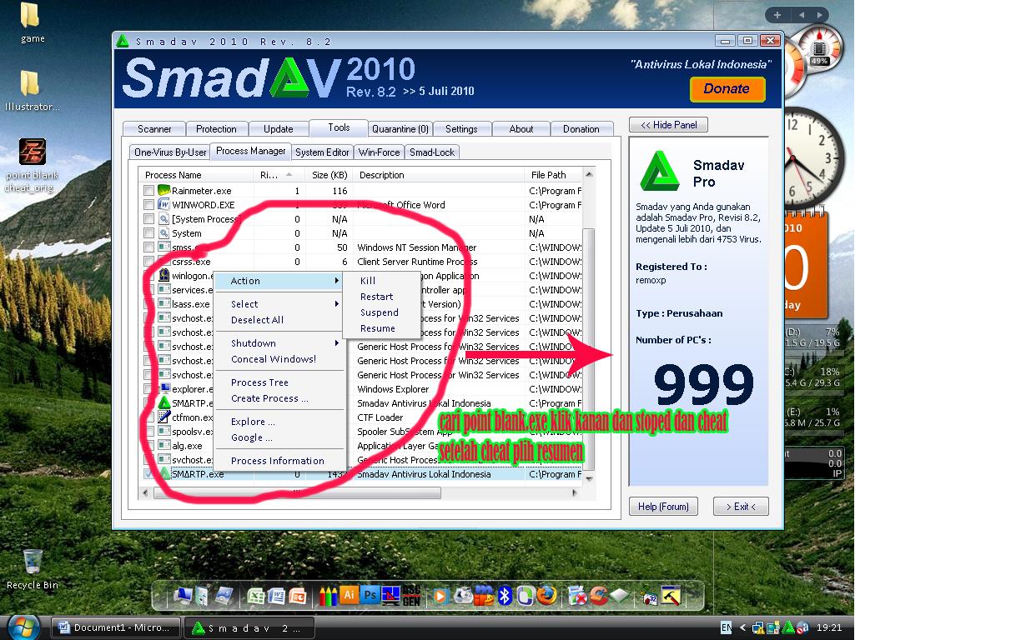This screenshot has width=1016, height=640.
Task: Click the CPU meter gadget gauge
Action: 818,50
